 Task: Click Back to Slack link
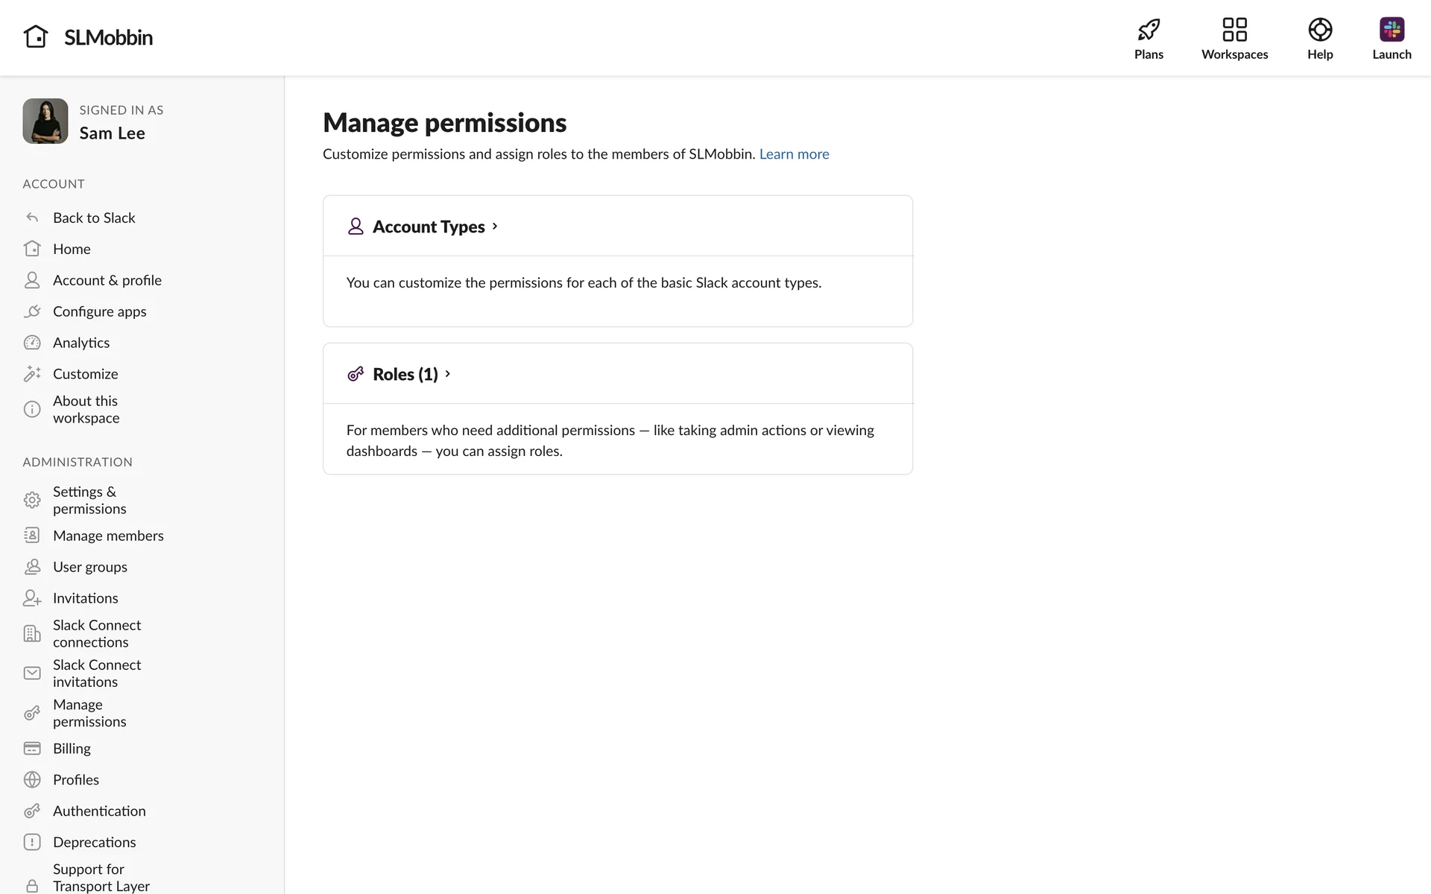pos(94,218)
